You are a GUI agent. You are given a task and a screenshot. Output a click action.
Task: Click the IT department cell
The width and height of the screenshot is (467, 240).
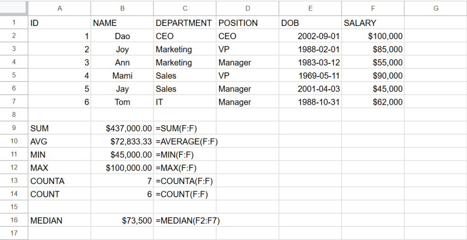click(x=184, y=102)
